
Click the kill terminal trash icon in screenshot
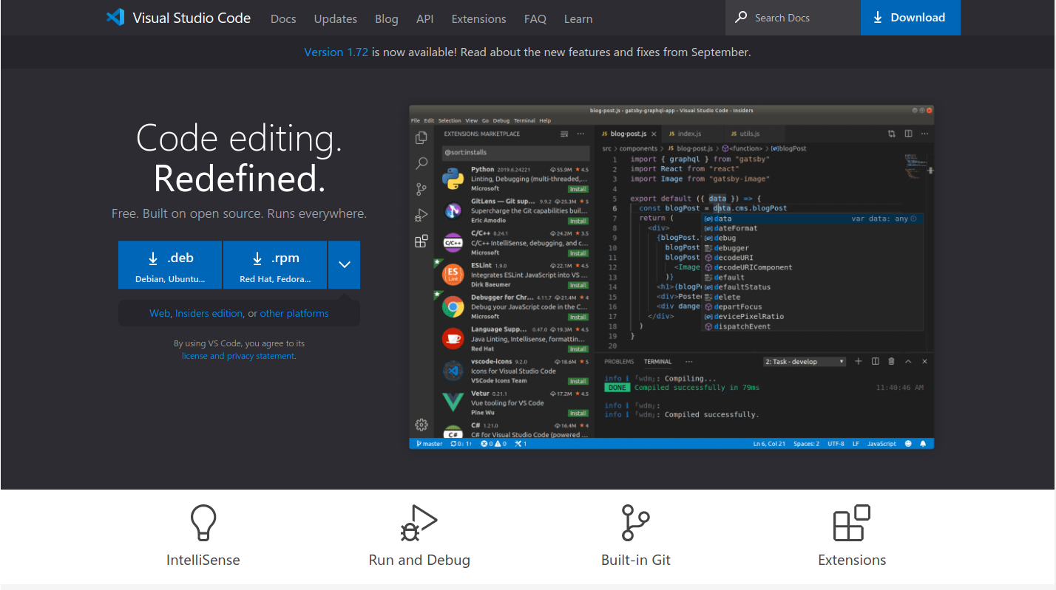pos(891,361)
